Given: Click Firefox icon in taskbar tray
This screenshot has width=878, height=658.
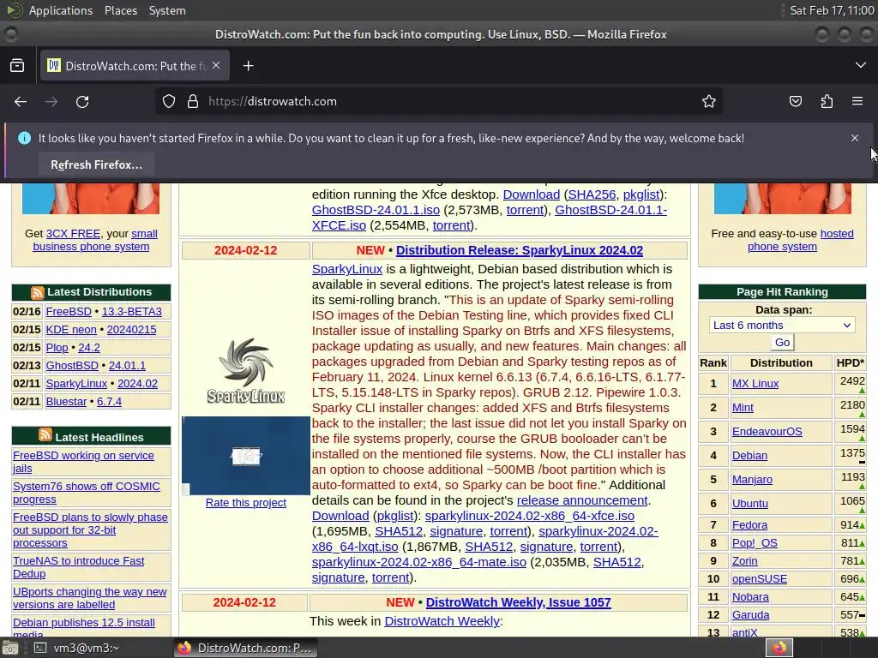Looking at the screenshot, I should pyautogui.click(x=779, y=648).
